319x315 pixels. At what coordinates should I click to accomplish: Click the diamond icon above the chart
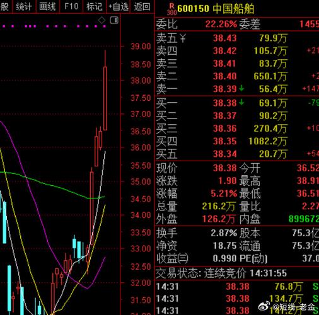(102, 20)
